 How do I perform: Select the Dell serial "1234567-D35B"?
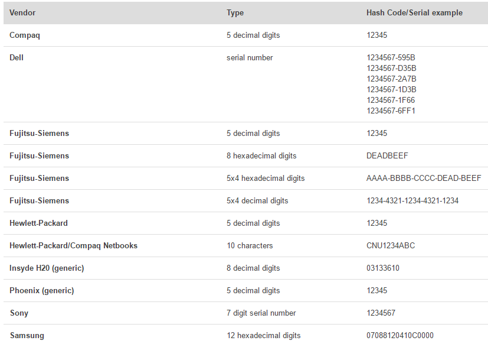(x=391, y=69)
